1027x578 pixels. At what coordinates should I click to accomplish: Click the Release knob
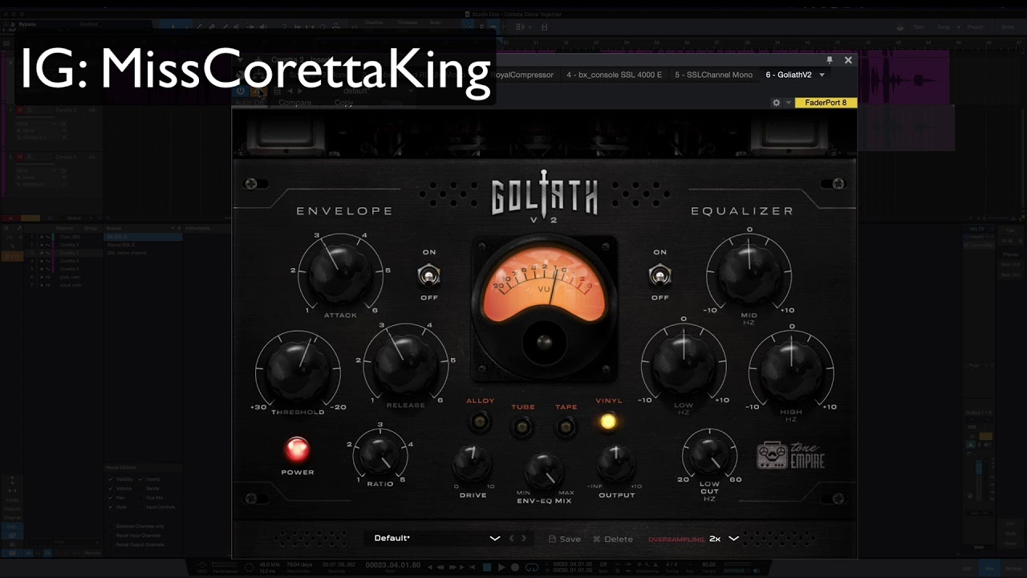(x=405, y=364)
